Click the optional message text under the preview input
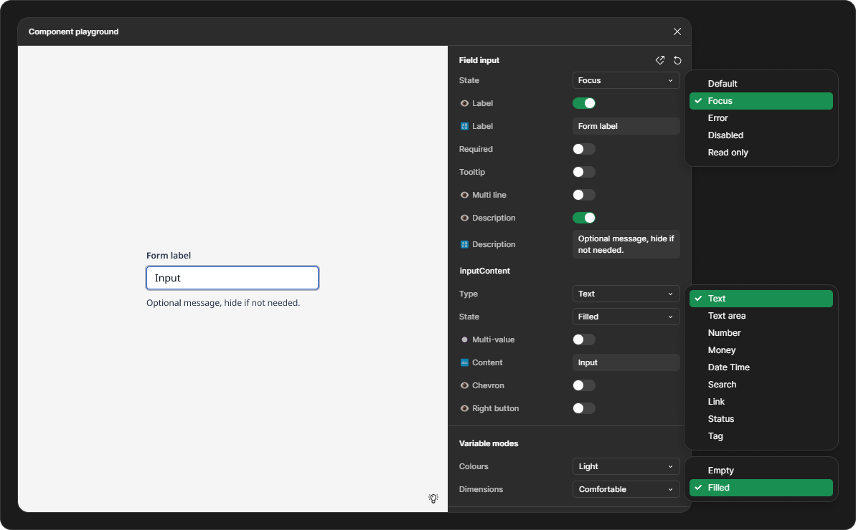 point(223,303)
